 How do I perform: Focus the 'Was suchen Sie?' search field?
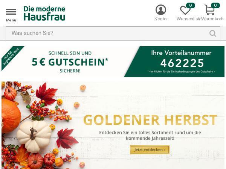113,33
